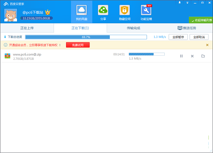The height and width of the screenshot is (153, 213).
Task: Click size text 2.70GB/3.87GB
Action: (x=23, y=59)
